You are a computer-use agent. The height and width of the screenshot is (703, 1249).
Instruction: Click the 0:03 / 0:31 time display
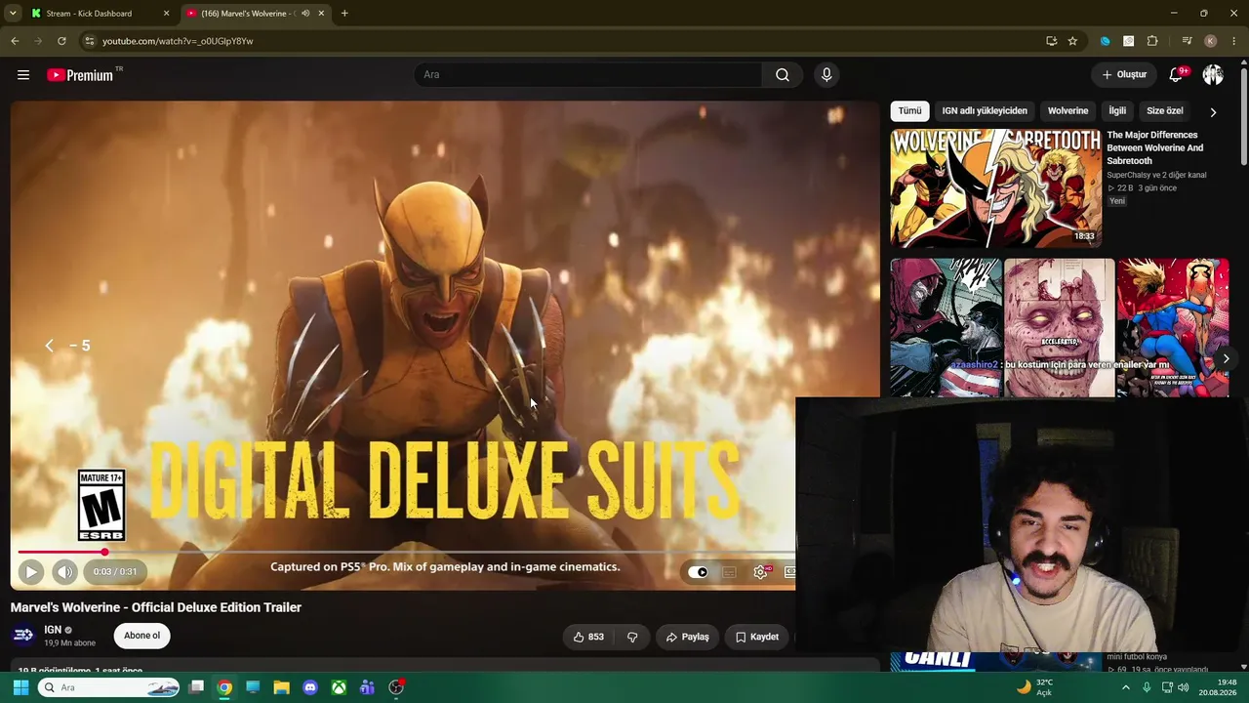point(115,572)
